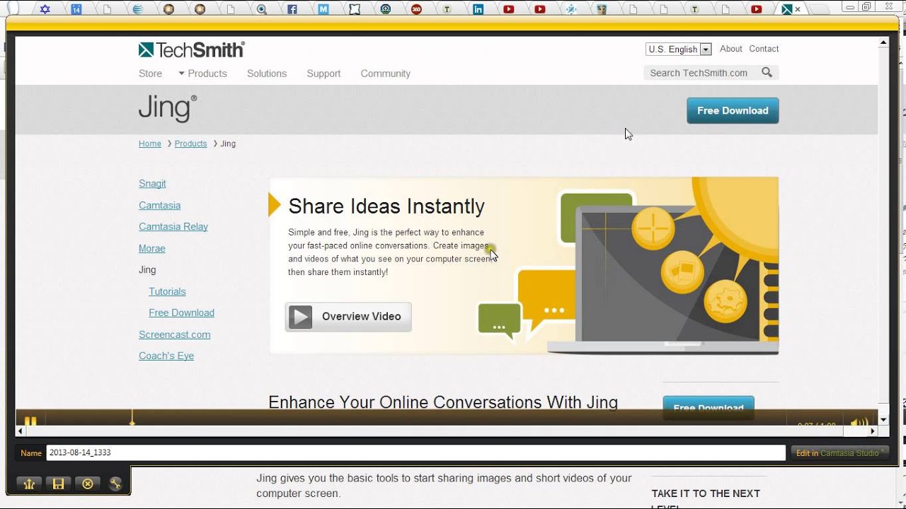Switch to the magnifier icon browser tab
This screenshot has width=906, height=509.
coord(261,9)
